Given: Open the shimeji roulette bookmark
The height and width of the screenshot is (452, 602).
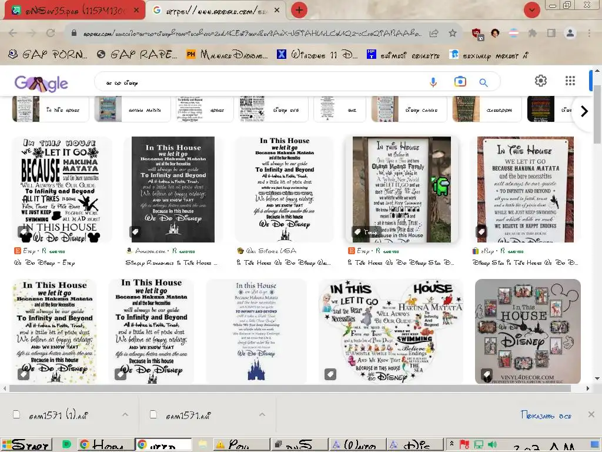Looking at the screenshot, I should point(403,55).
